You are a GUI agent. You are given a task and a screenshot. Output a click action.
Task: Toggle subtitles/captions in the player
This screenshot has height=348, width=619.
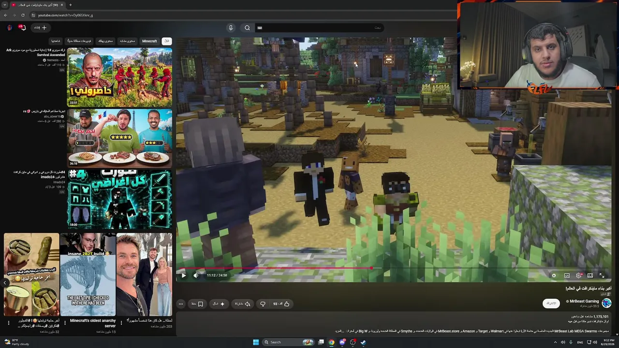(x=567, y=275)
